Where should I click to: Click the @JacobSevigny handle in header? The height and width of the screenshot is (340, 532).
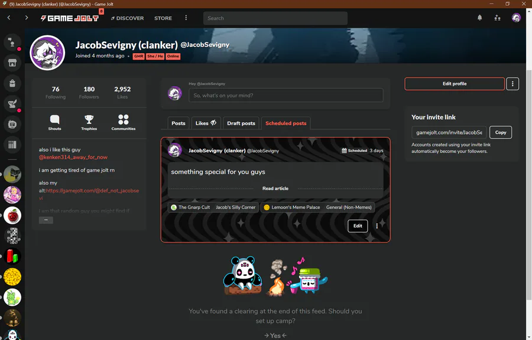205,44
